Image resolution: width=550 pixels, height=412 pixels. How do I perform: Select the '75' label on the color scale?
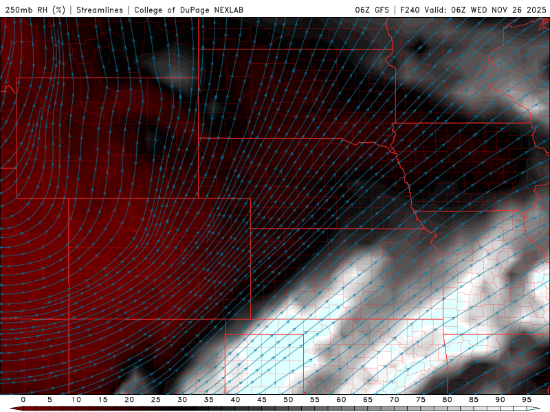[421, 400]
